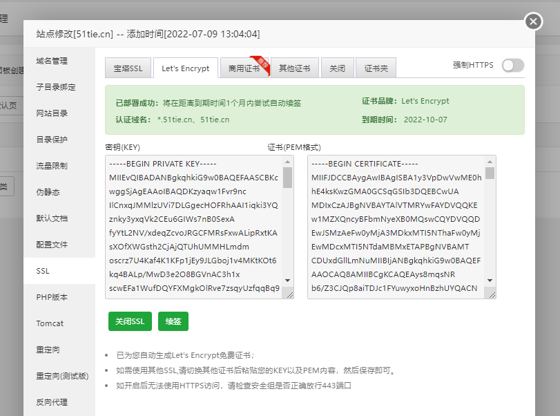Select 流量限制 in the left menu

coord(52,166)
